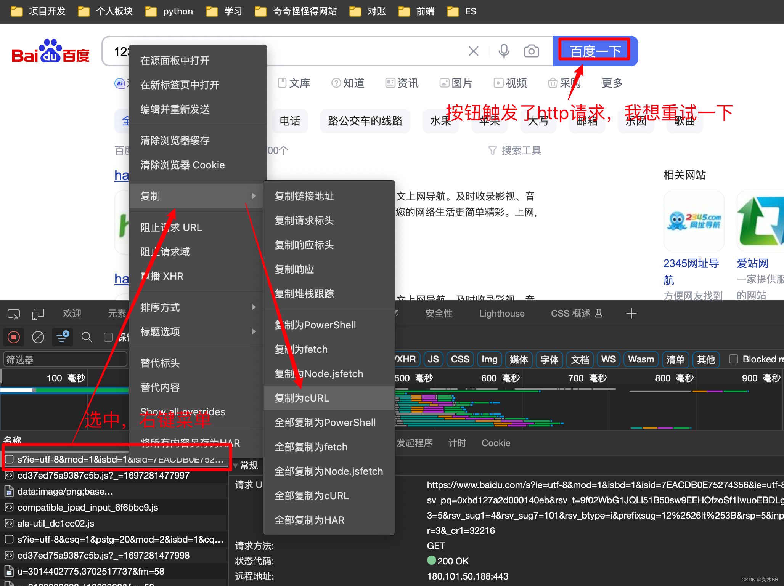Screen dimensions: 784x586
Task: Collapse the 常规 section triangle
Action: pos(236,466)
